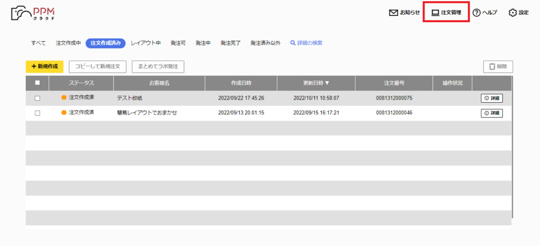Screen dimensions: 540x246
Task: Filter by 発注完了 status
Action: point(231,43)
